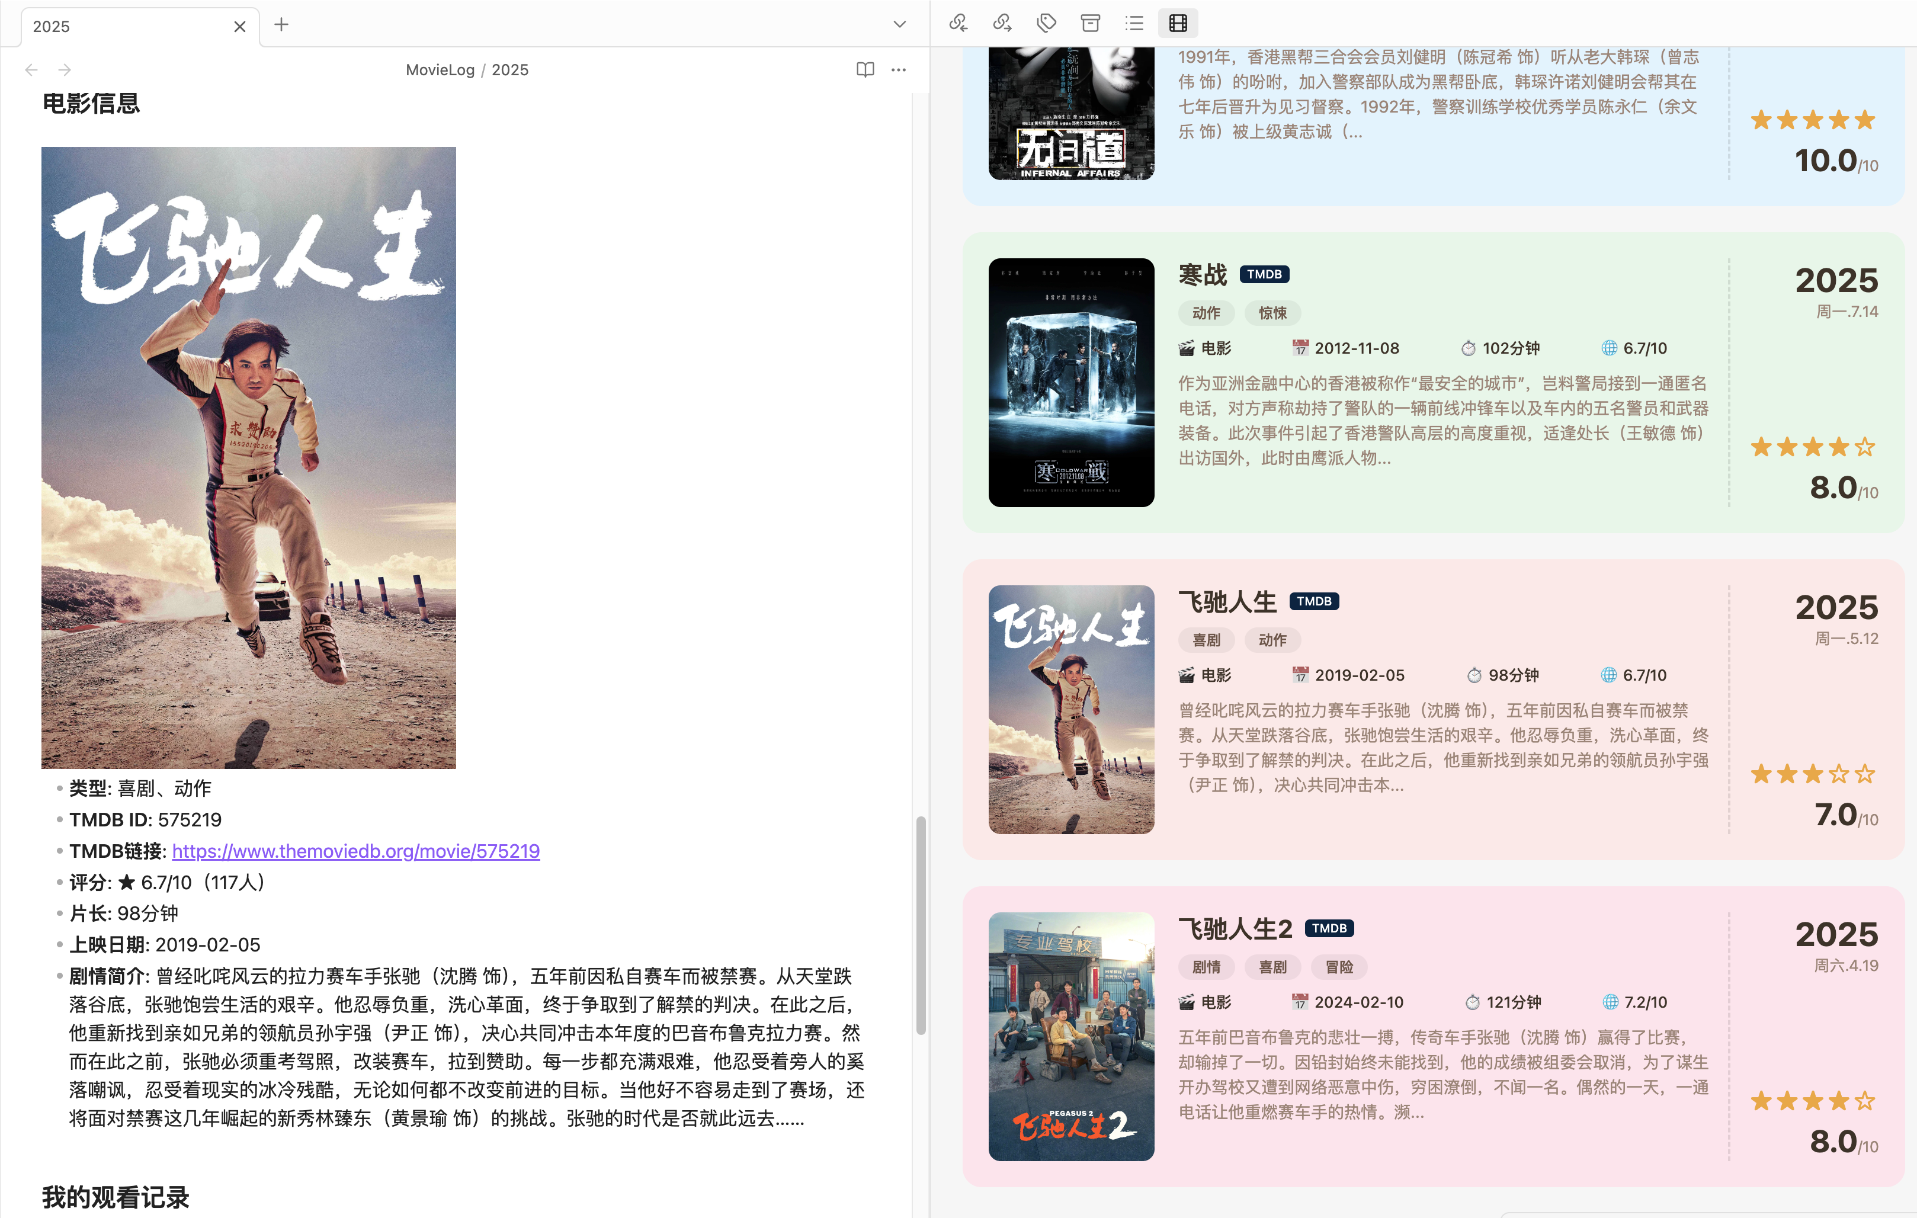Screen dimensions: 1917x1218
Task: Open the Tags panel icon
Action: [1047, 23]
